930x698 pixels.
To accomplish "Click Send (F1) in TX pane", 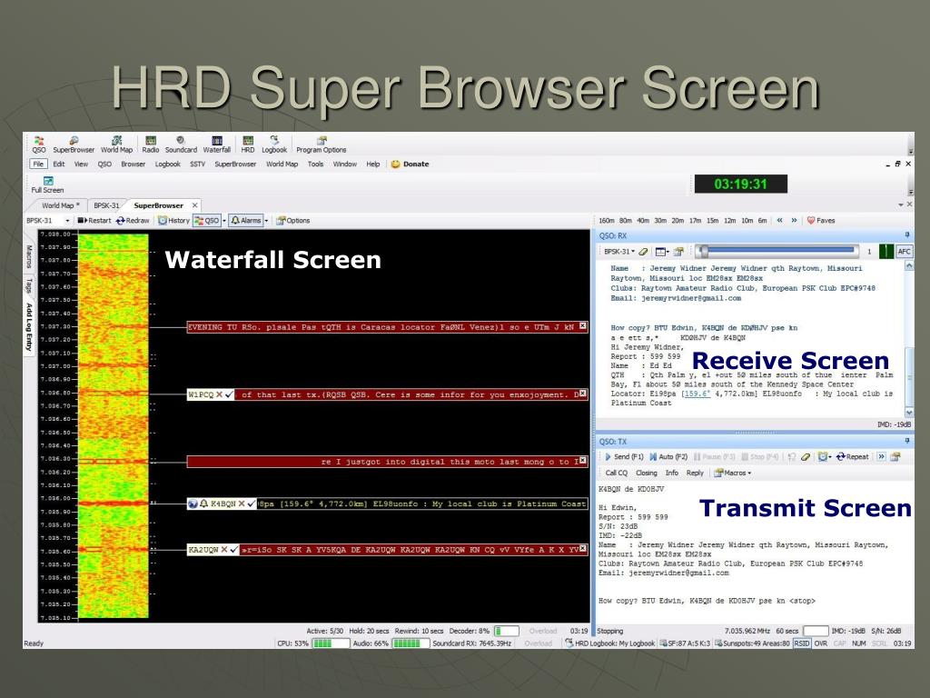I will point(624,456).
